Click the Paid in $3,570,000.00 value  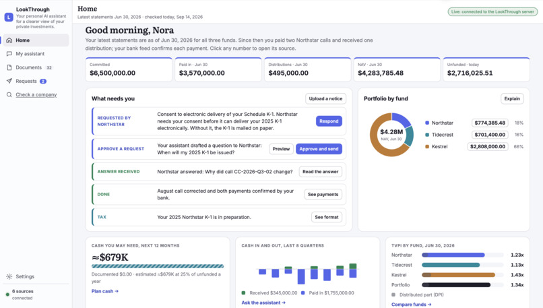[202, 73]
